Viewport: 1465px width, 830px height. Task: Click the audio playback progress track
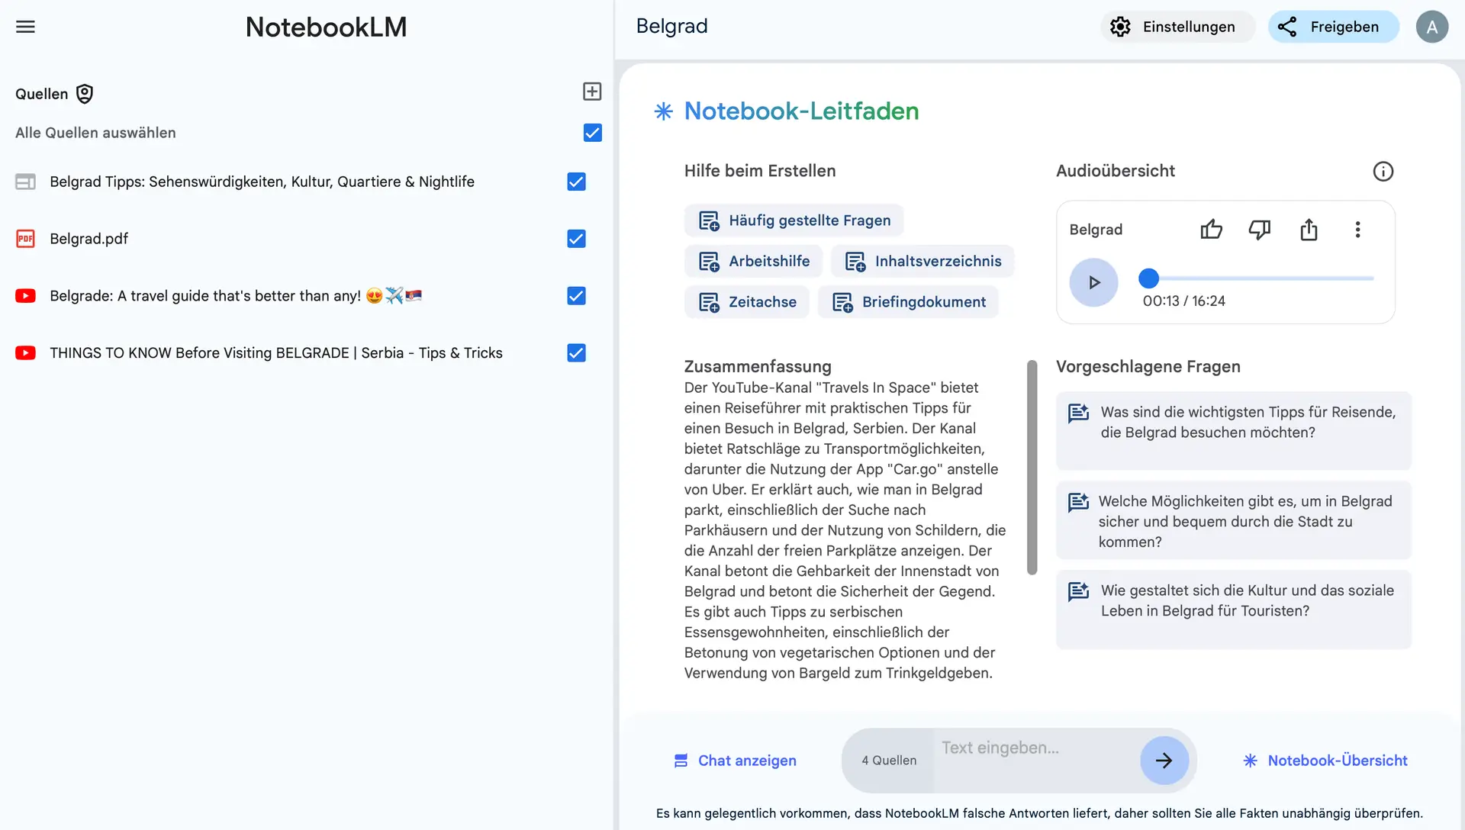[x=1259, y=278]
